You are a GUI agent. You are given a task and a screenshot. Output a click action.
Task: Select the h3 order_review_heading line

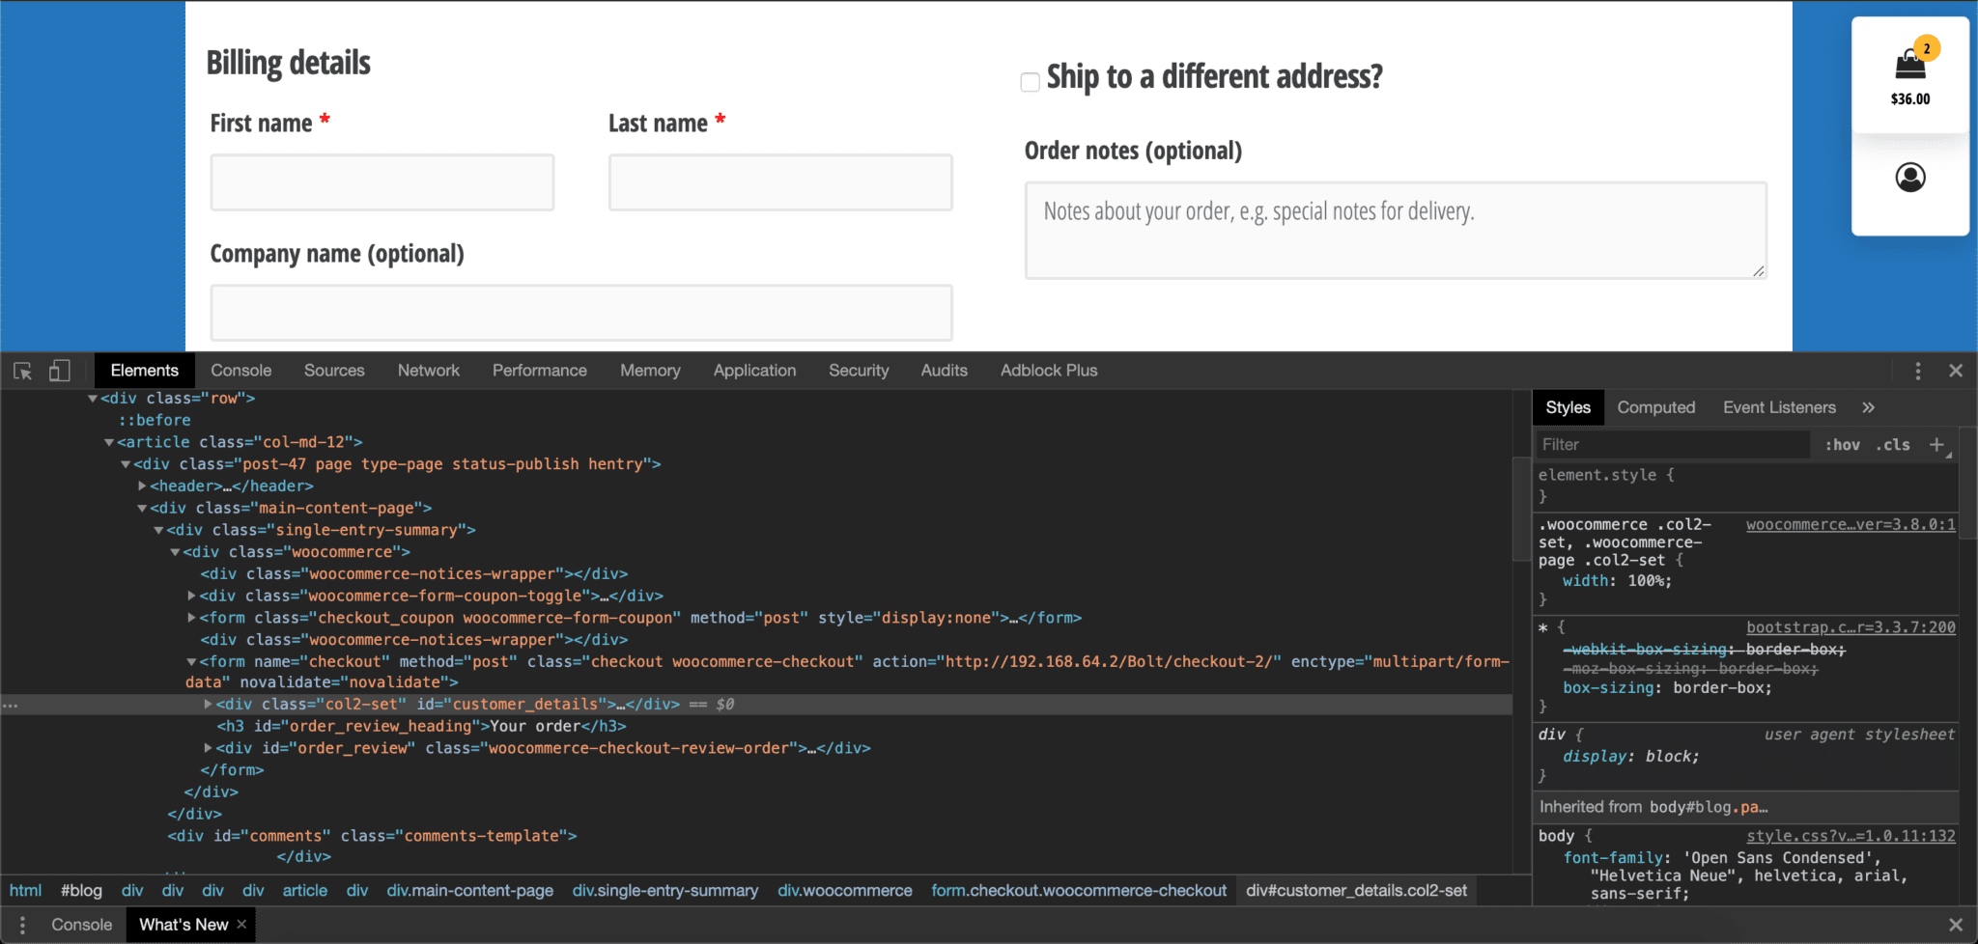[421, 727]
